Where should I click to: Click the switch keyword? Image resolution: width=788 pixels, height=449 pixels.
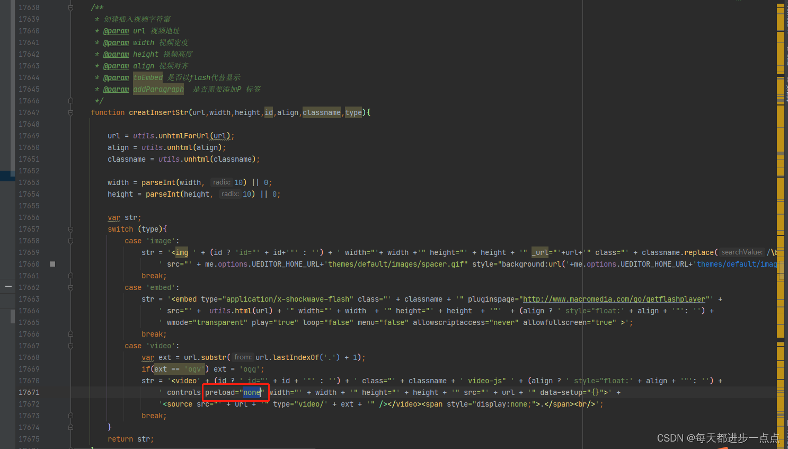pos(120,229)
